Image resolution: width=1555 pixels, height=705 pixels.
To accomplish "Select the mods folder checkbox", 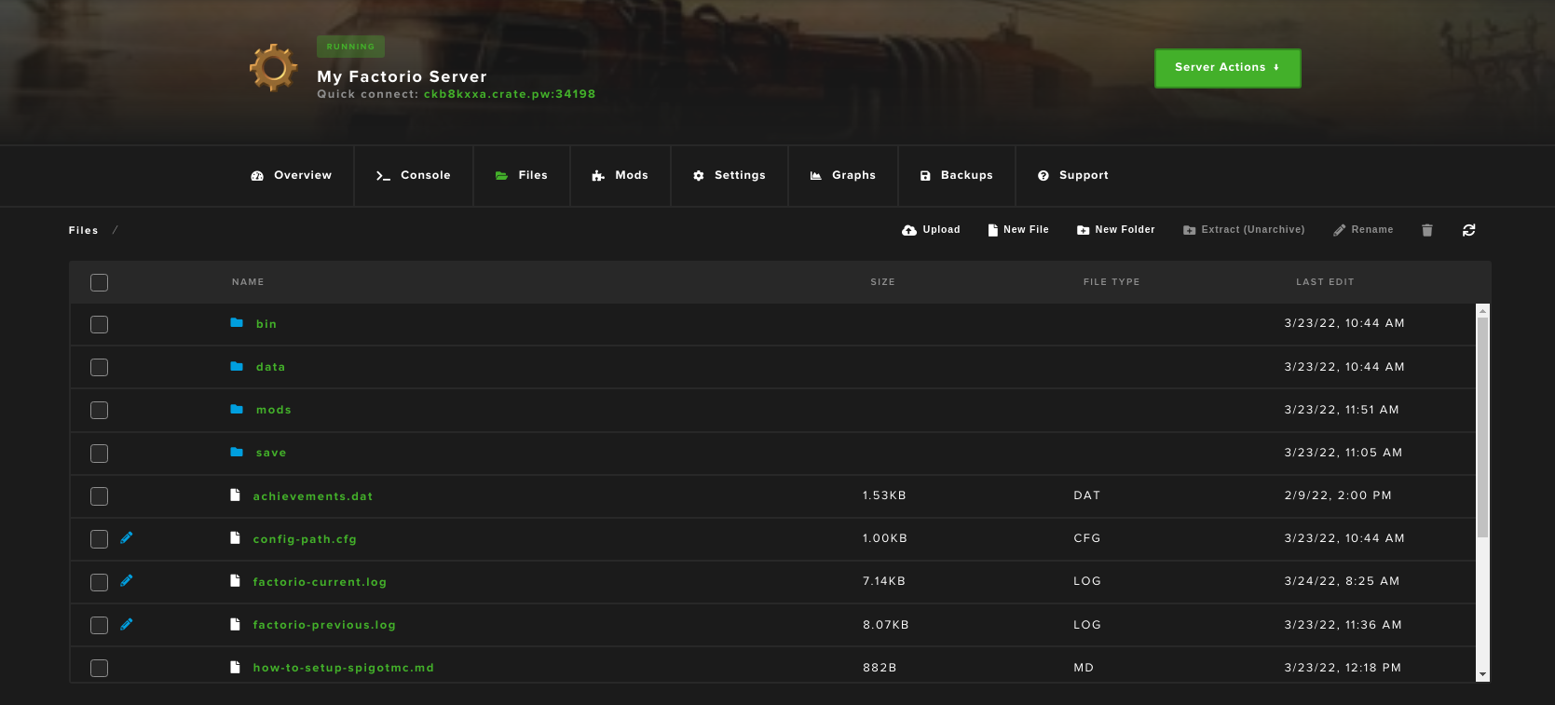I will point(99,410).
